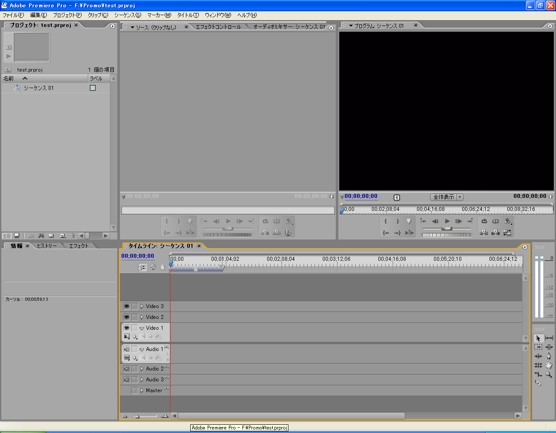556x433 pixels.
Task: Open the Project panel flyout menu
Action: pos(113,26)
